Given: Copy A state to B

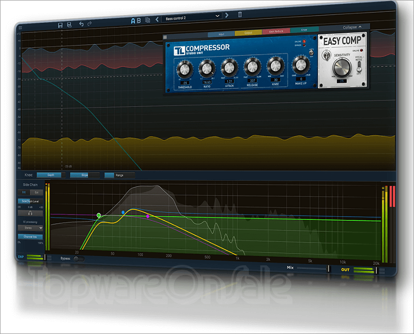Looking at the screenshot, I should (148, 20).
